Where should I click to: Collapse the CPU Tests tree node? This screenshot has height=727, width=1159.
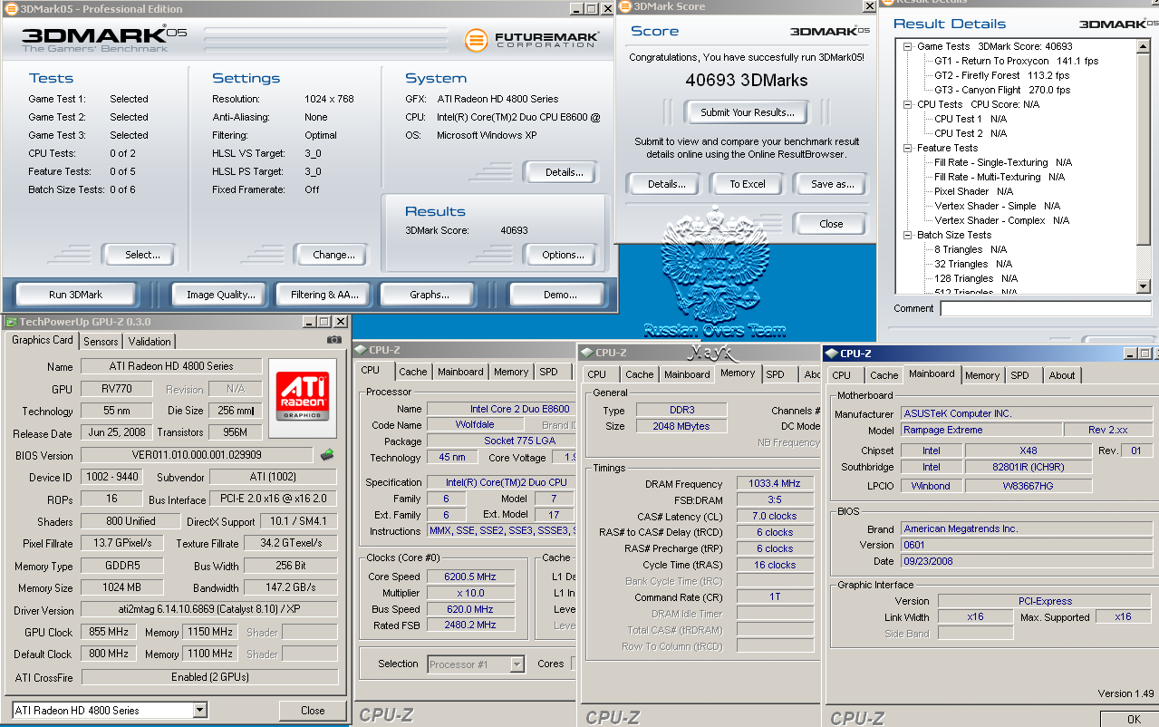(908, 104)
